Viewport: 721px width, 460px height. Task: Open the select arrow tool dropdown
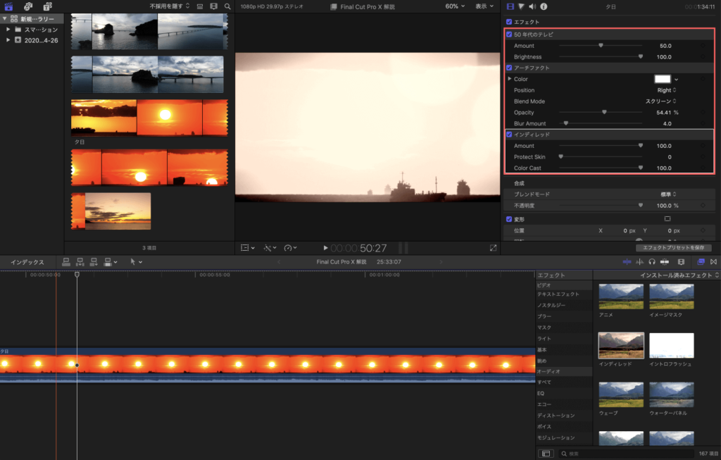[x=136, y=262]
